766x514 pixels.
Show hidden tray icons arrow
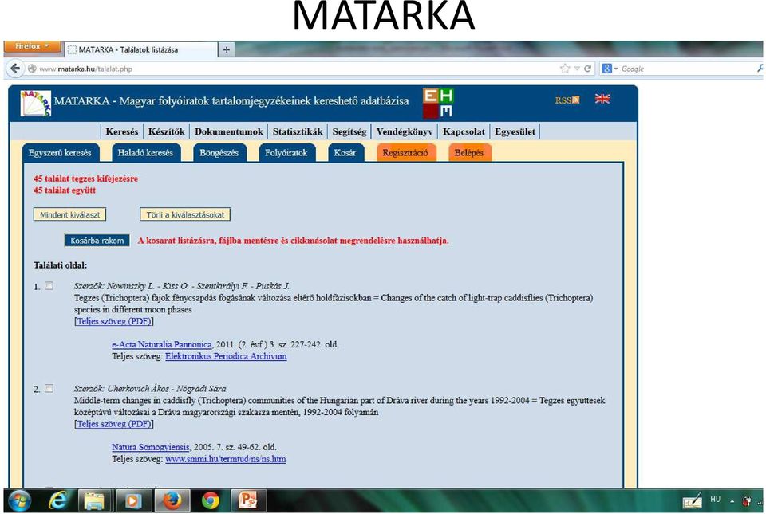tap(732, 500)
